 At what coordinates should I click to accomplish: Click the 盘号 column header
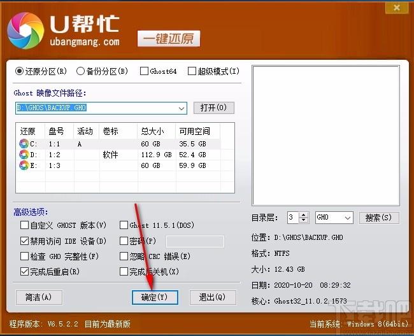coord(59,131)
